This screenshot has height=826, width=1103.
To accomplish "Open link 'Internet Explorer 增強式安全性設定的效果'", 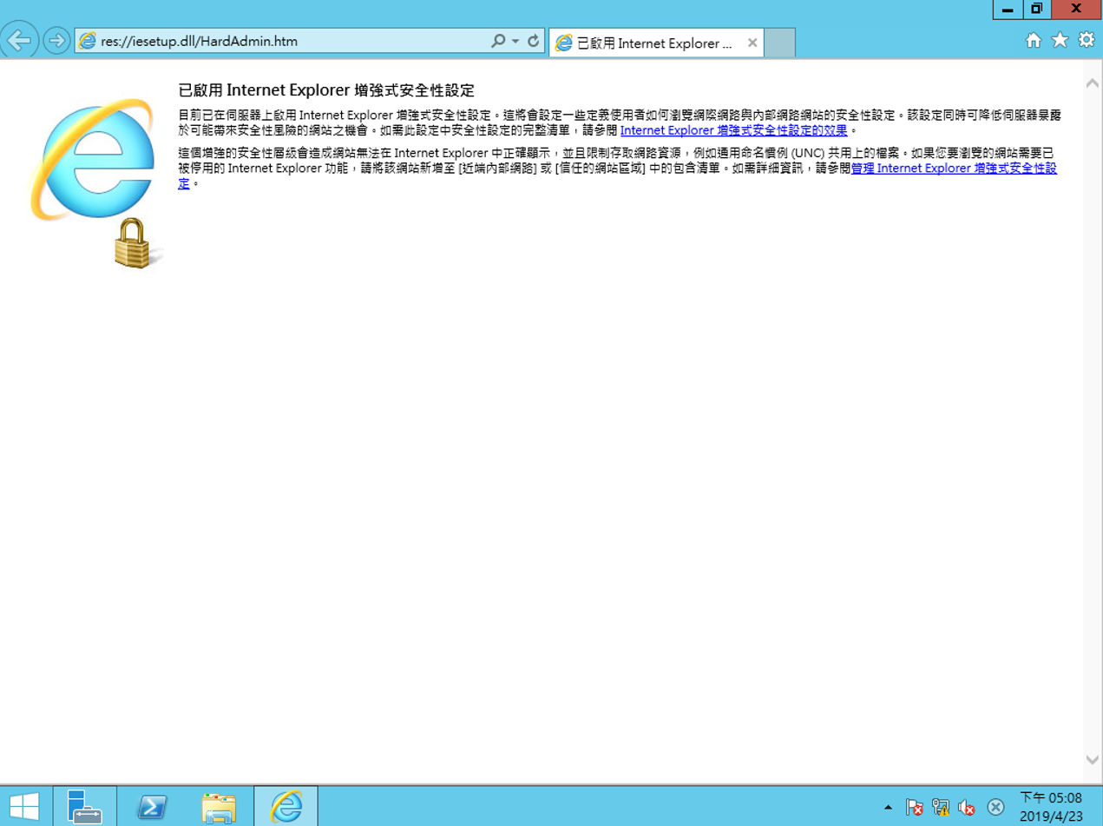I will pyautogui.click(x=733, y=130).
